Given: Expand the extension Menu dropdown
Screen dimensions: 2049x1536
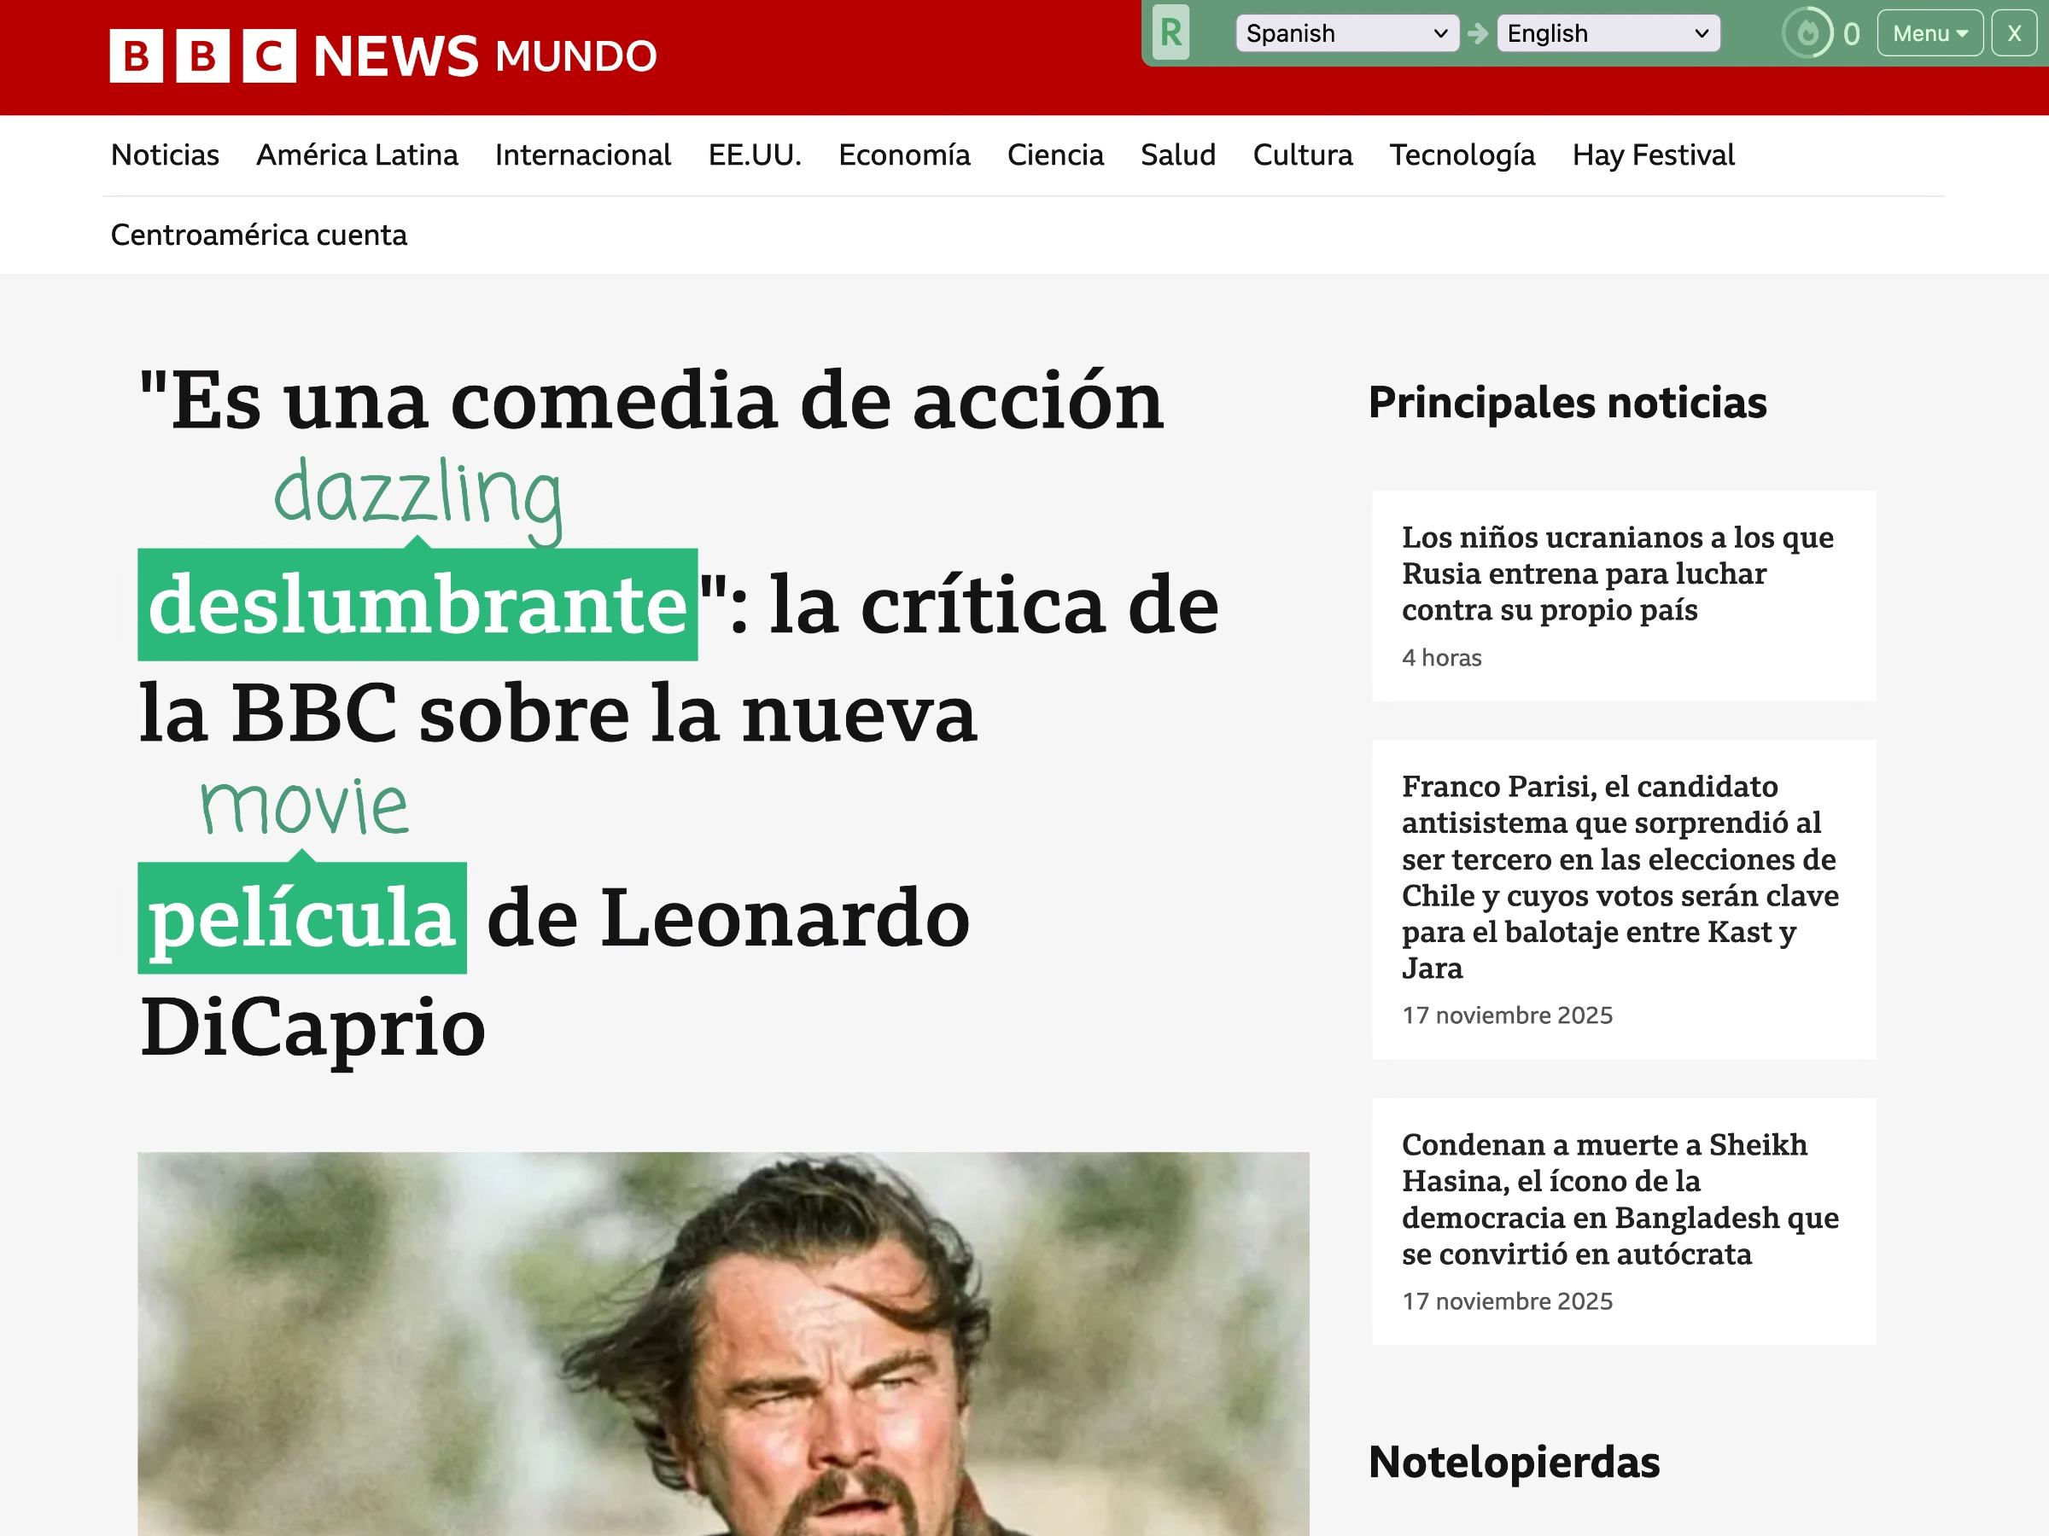Looking at the screenshot, I should pos(1929,33).
